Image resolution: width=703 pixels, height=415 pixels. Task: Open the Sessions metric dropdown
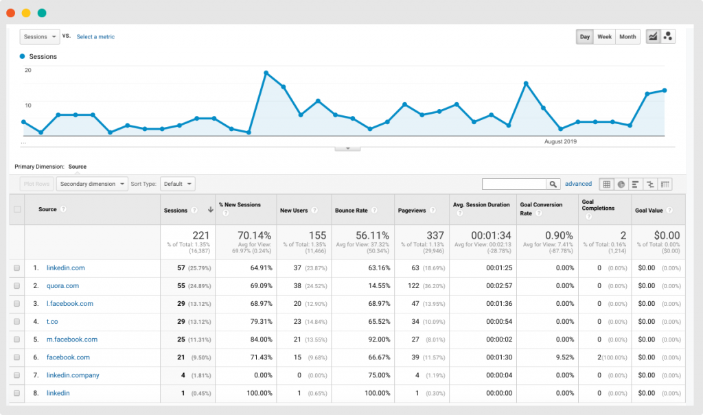pos(40,37)
